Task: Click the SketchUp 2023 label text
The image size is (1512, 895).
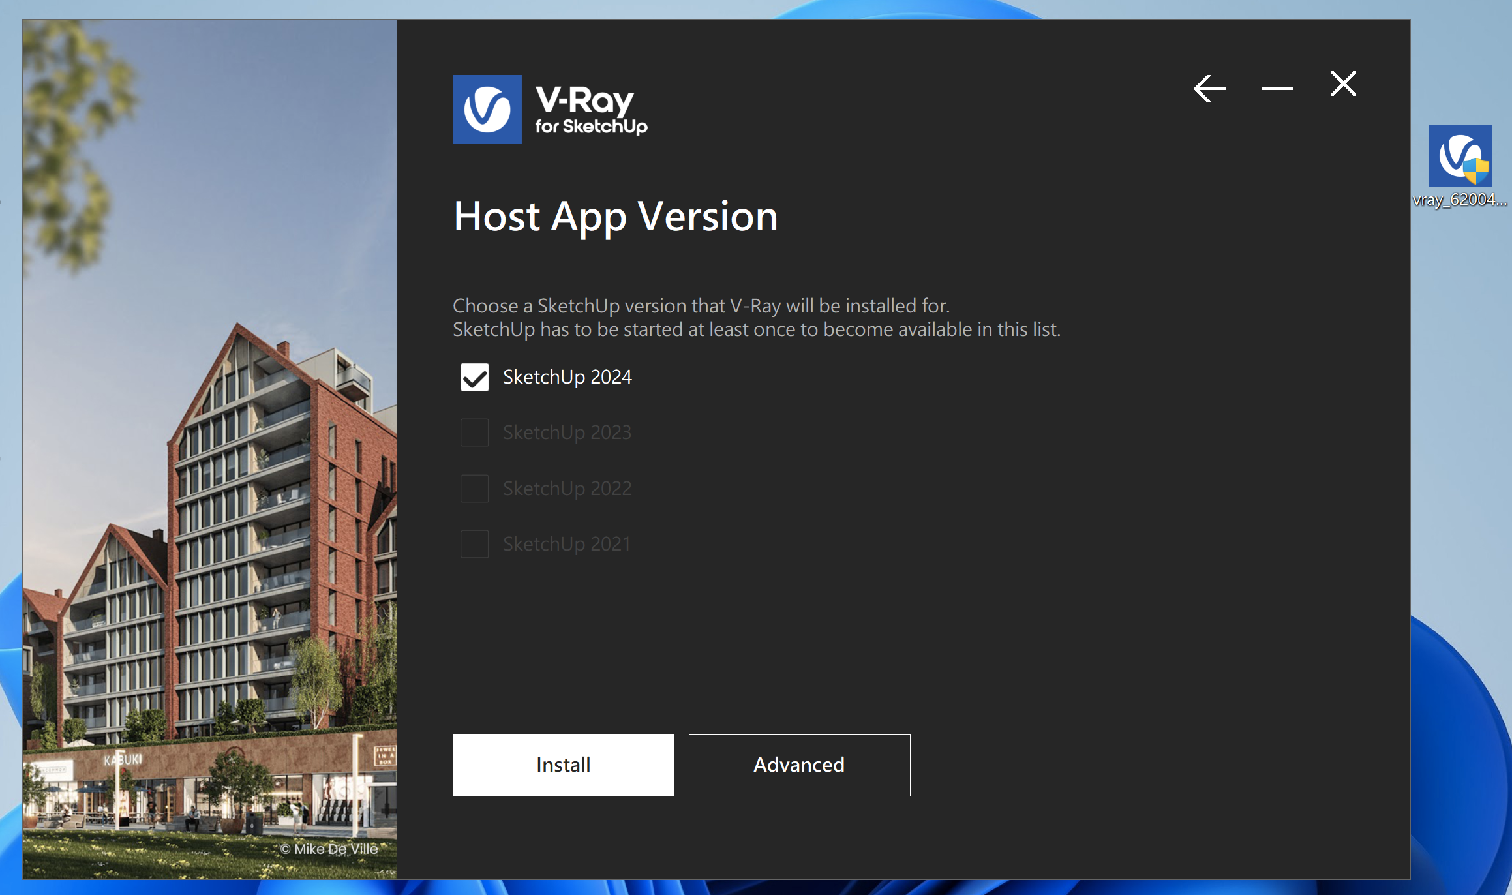Action: pos(567,432)
